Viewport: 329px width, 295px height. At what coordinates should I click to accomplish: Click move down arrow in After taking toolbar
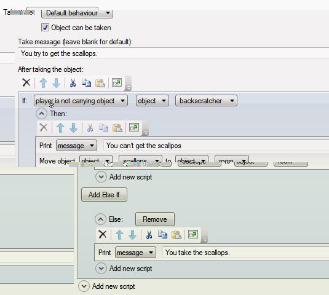[x=56, y=83]
